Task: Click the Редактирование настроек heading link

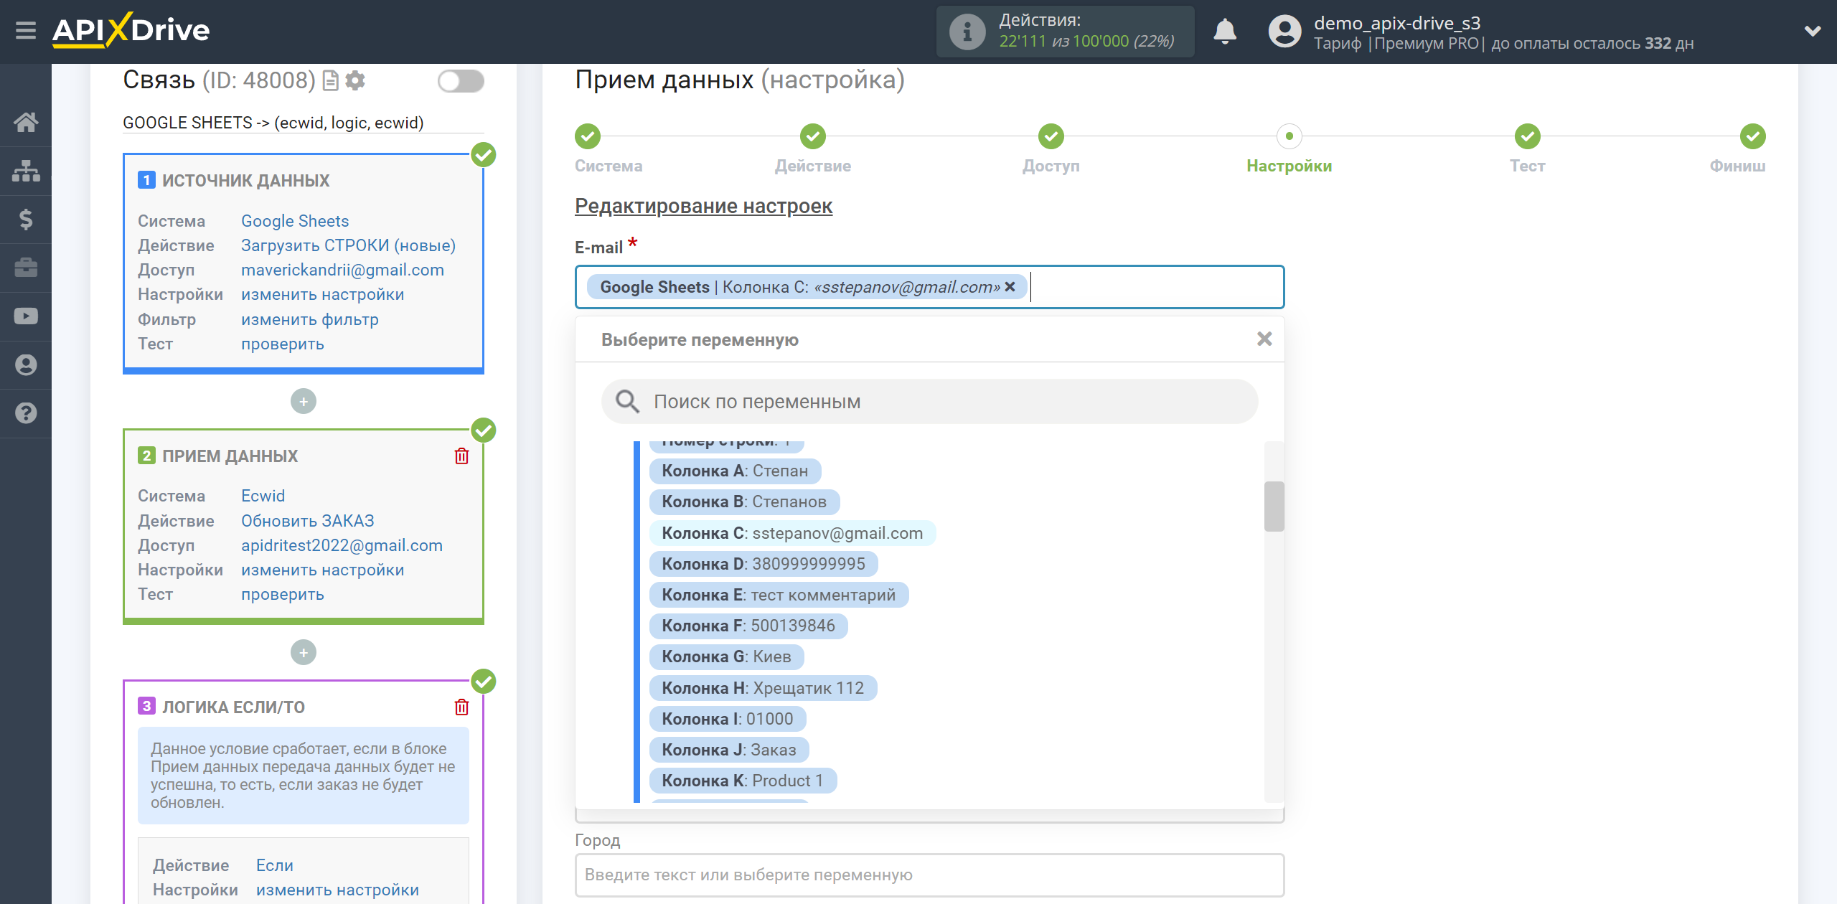Action: click(x=703, y=206)
